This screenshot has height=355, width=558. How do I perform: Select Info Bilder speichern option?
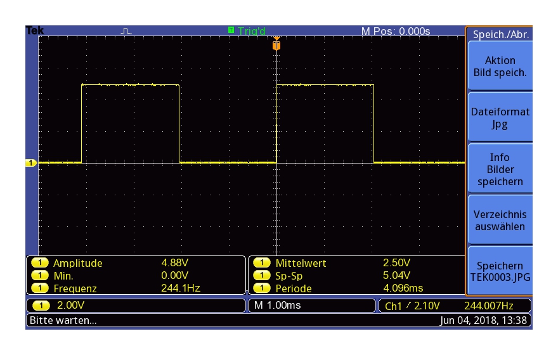[500, 169]
